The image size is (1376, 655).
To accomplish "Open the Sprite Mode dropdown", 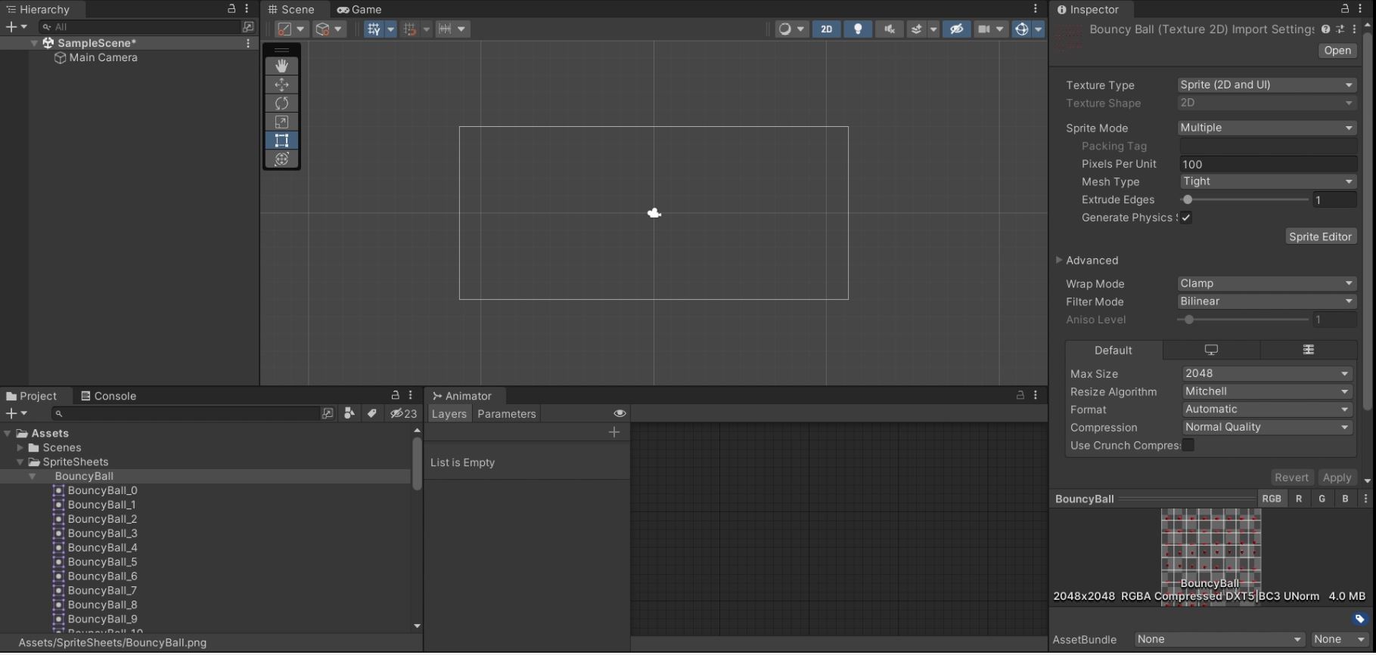I will tap(1266, 128).
